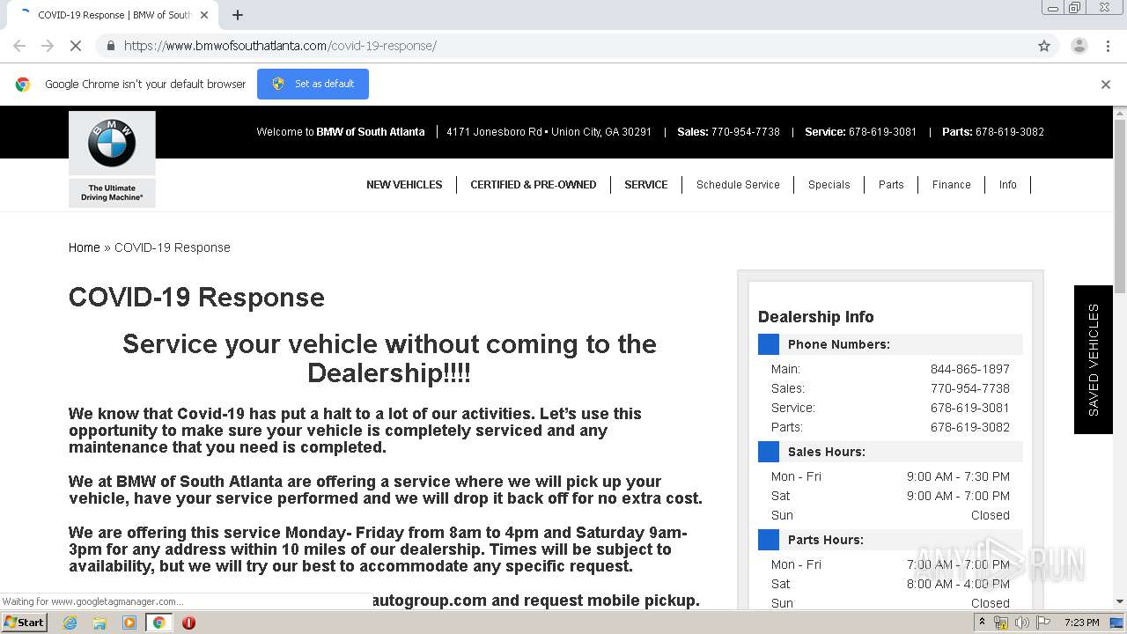This screenshot has width=1127, height=634.
Task: Open the Parts menu link
Action: 891,185
